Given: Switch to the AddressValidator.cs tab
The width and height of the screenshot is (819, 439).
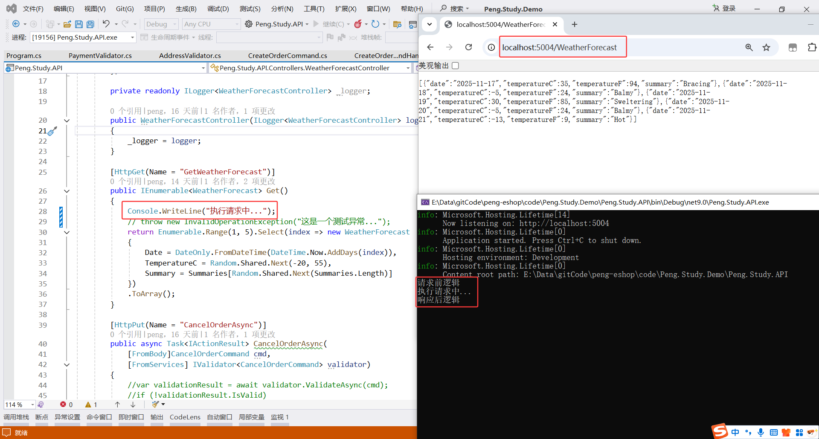Looking at the screenshot, I should pos(190,55).
